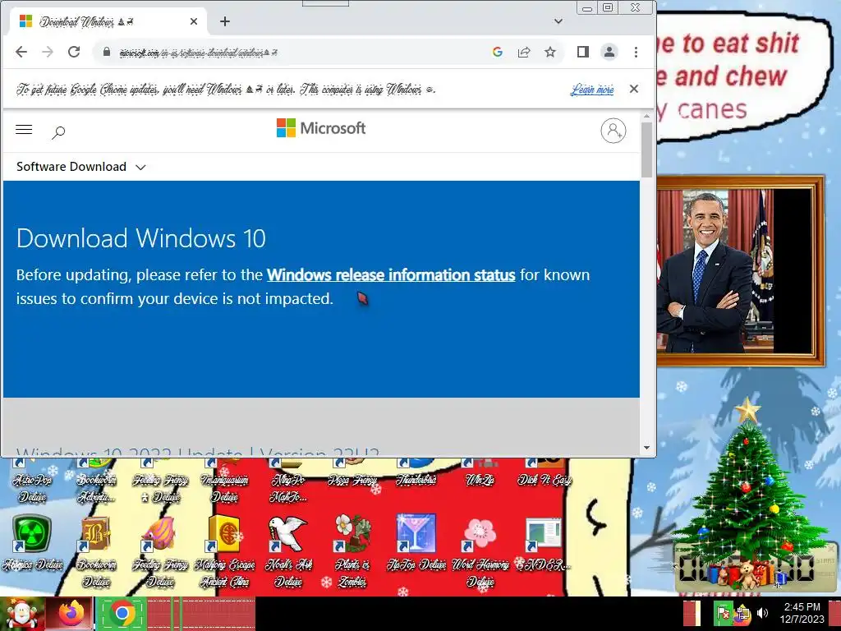The image size is (841, 631).
Task: Select AstroPop Deluxe desktop label
Action: tap(32, 488)
